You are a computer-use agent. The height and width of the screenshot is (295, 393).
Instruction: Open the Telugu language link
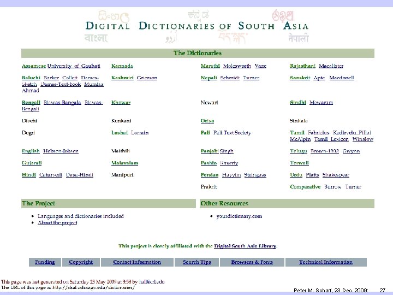(x=299, y=151)
